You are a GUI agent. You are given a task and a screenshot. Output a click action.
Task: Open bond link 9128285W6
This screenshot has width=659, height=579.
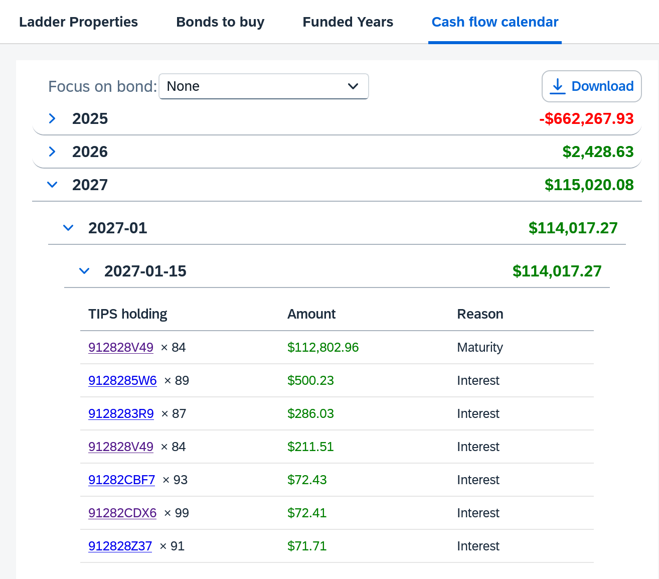click(122, 380)
